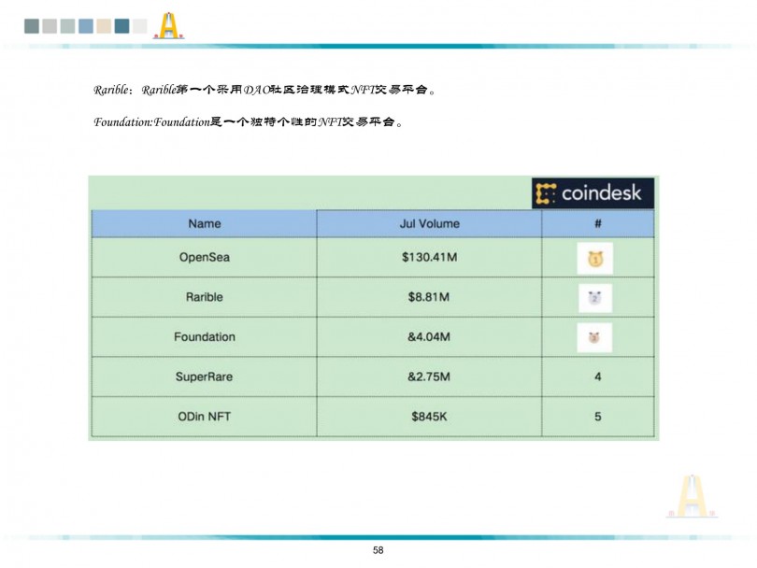Click the silver second-place medal icon
The width and height of the screenshot is (757, 568).
[x=594, y=298]
